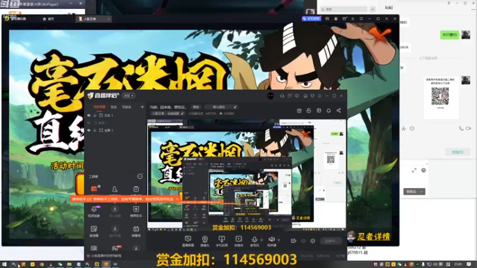Close the 火影忍者 emulator tab
The height and width of the screenshot is (268, 477).
pos(109,19)
